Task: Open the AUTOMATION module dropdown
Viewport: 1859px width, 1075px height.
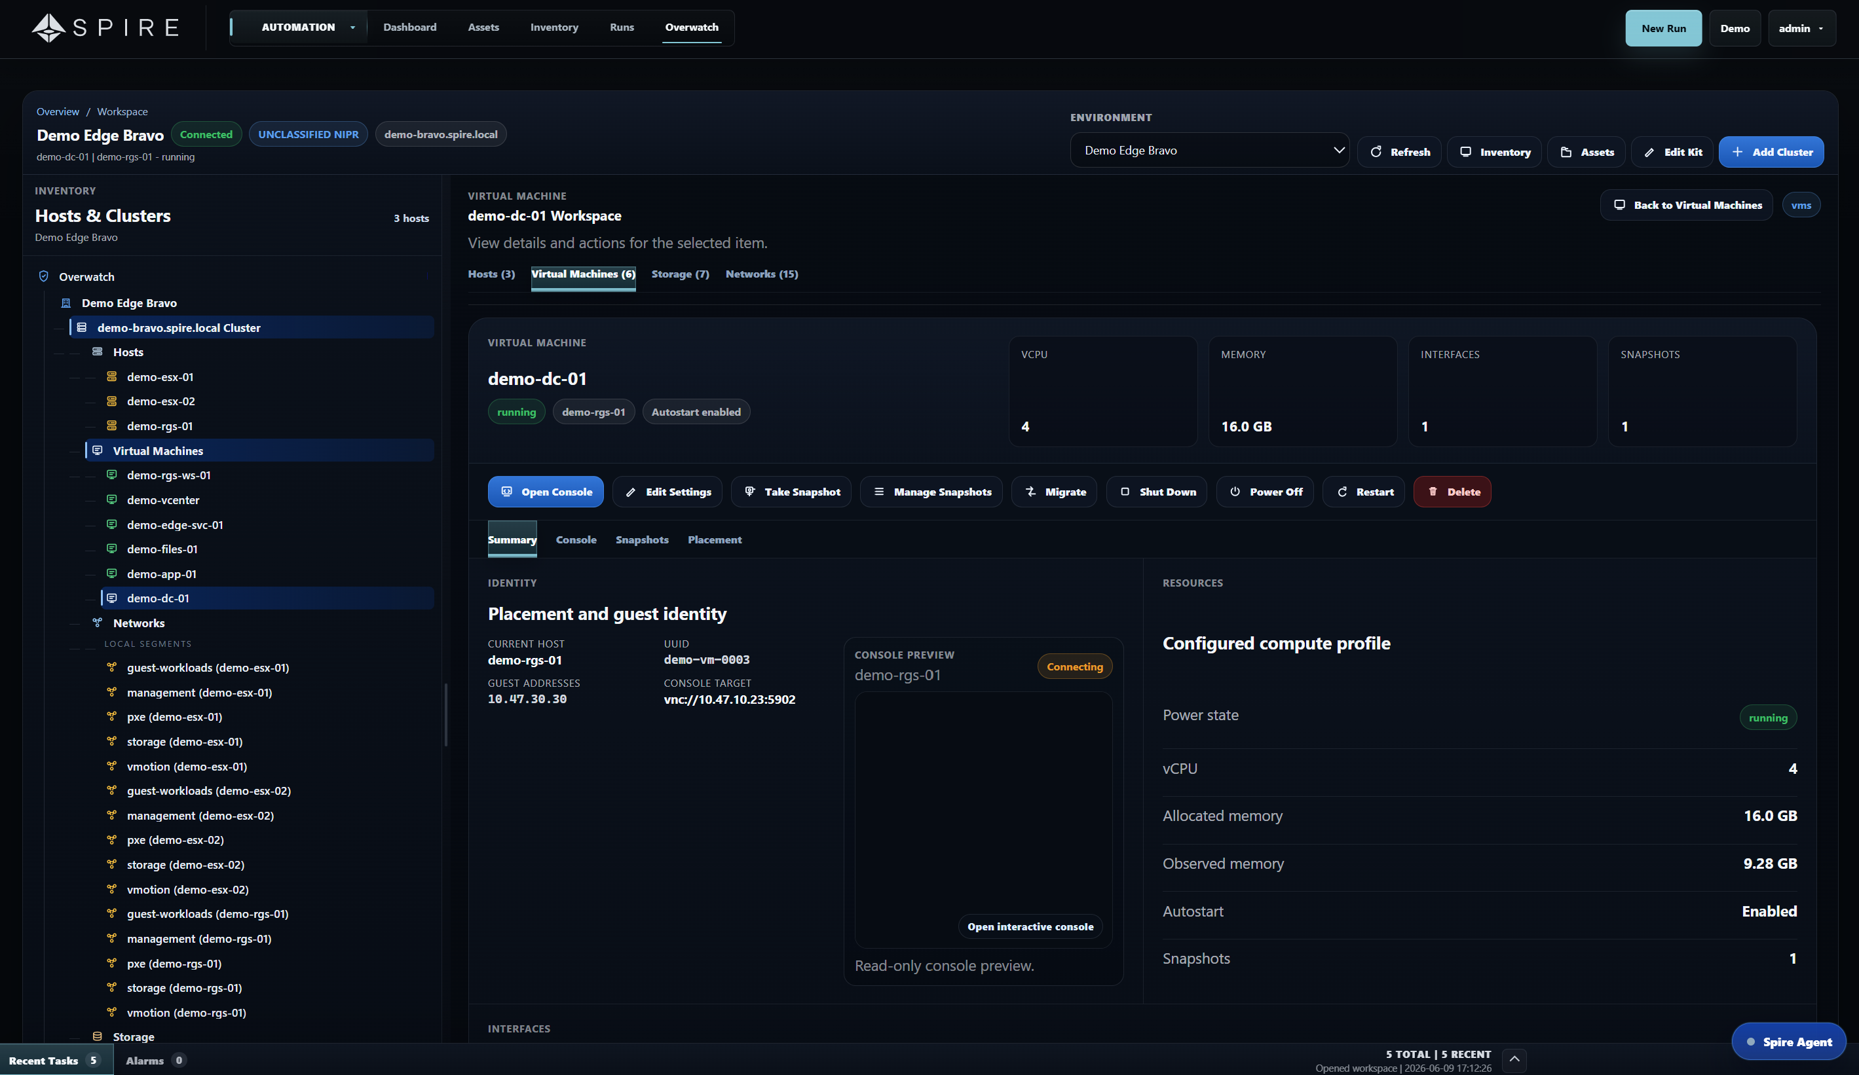Action: pos(299,27)
